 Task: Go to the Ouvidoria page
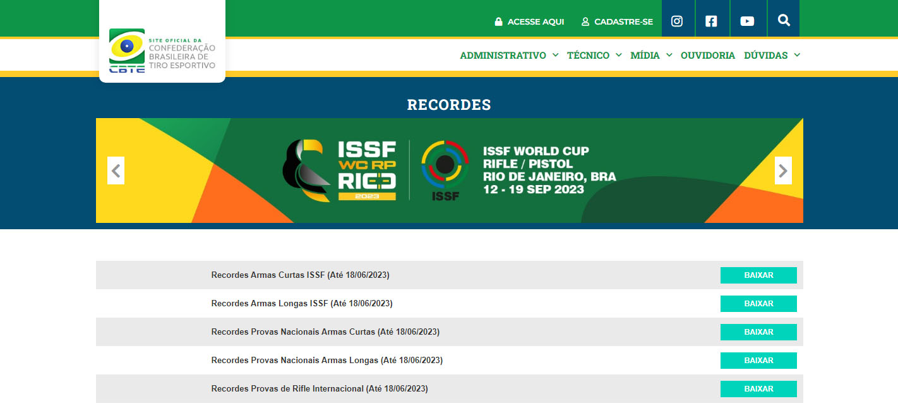point(708,56)
